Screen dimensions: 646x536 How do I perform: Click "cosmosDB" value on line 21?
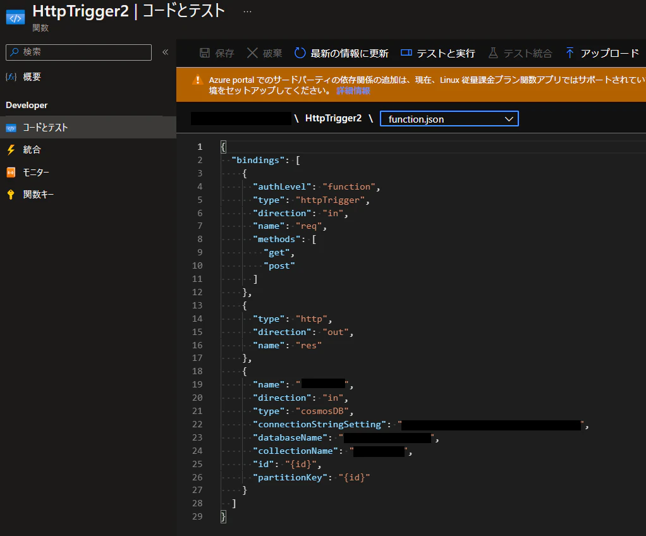[322, 411]
